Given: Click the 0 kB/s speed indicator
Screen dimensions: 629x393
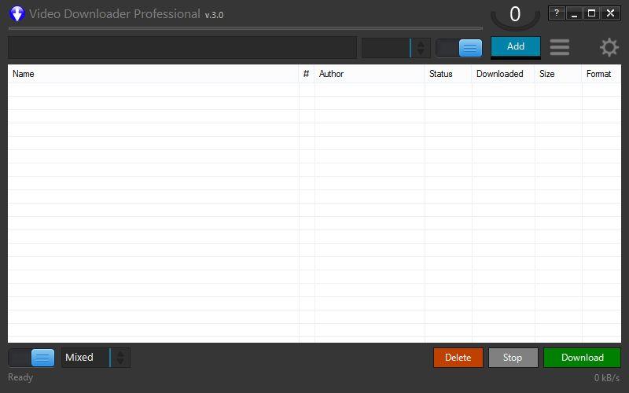Looking at the screenshot, I should click(606, 378).
